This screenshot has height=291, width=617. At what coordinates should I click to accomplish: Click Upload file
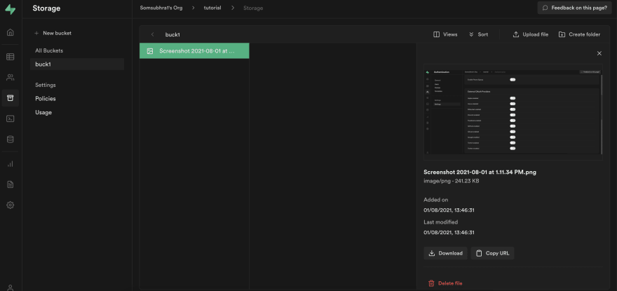pyautogui.click(x=531, y=34)
